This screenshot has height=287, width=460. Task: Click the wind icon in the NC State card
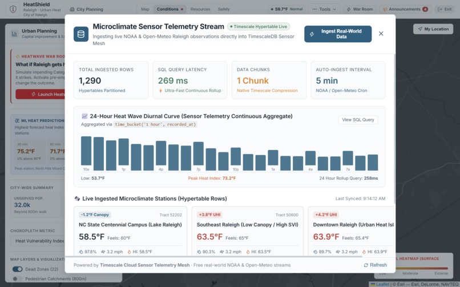click(x=103, y=252)
